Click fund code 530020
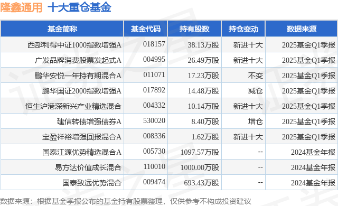Viewport: 338px width, 206px height. (x=154, y=120)
